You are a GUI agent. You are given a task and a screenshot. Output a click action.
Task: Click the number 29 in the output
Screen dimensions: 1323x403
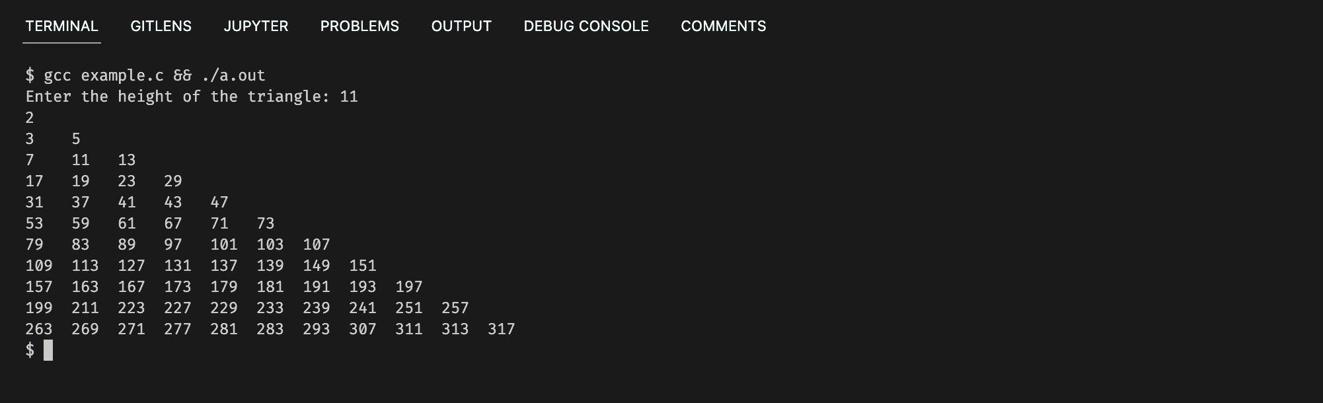point(173,181)
